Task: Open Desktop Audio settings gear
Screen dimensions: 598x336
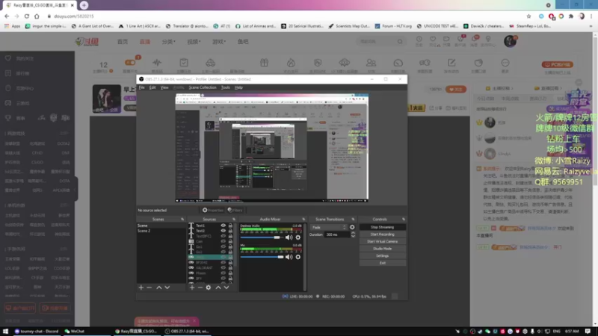Action: point(298,237)
